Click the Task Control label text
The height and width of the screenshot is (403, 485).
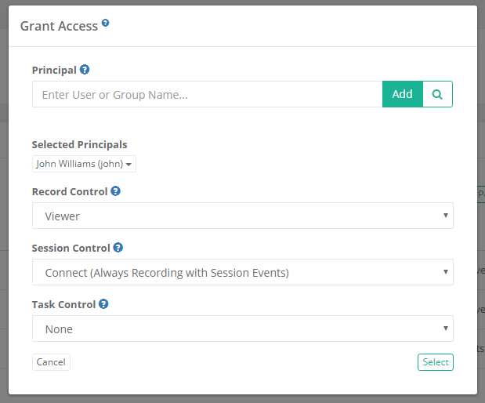(x=63, y=304)
